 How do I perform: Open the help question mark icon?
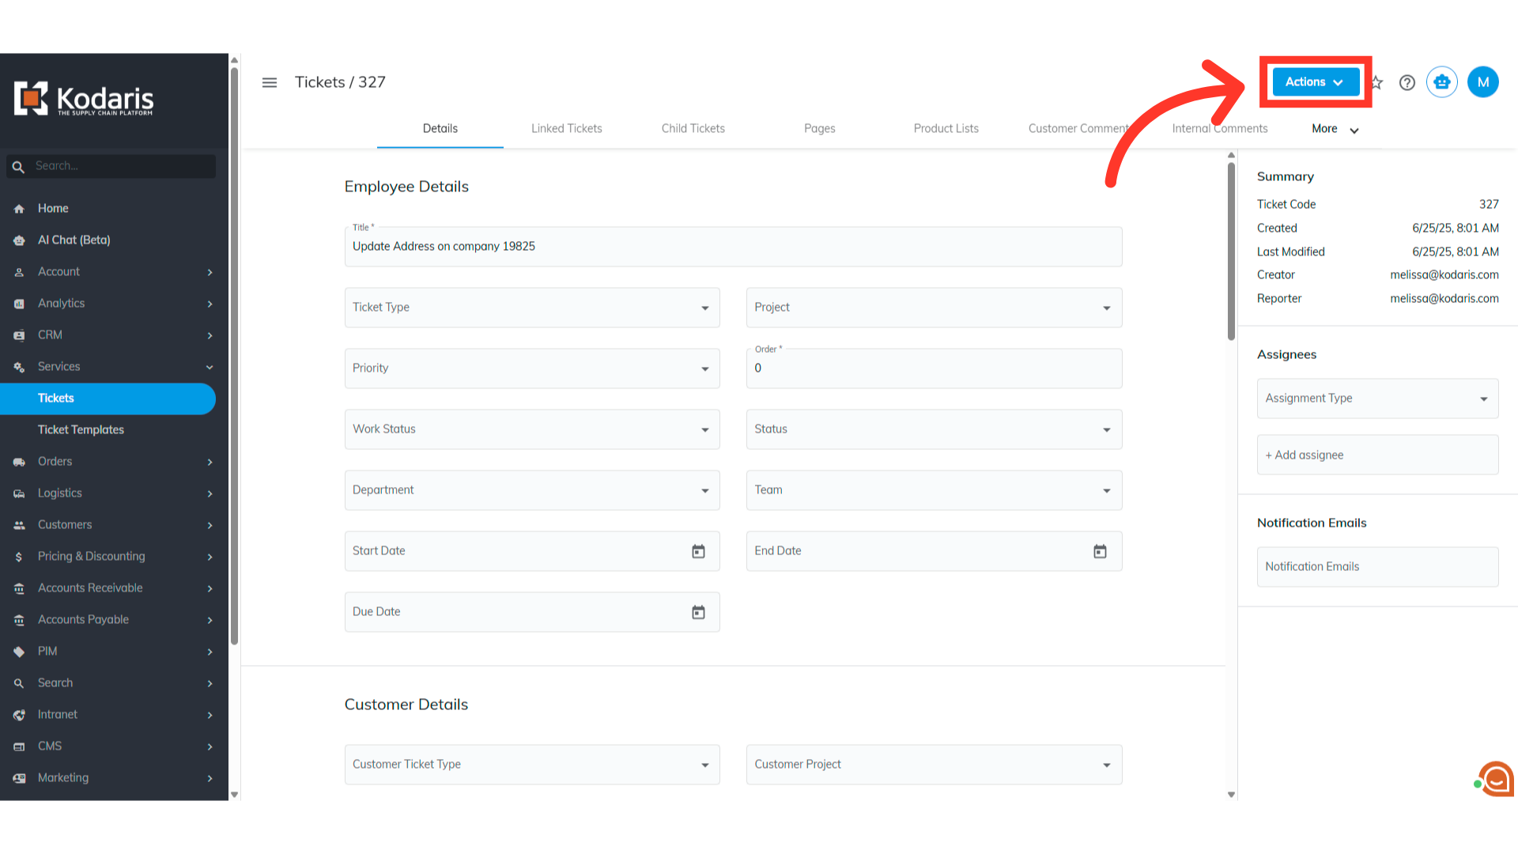pos(1407,82)
